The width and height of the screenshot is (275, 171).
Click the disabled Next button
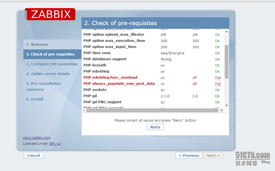tap(213, 155)
